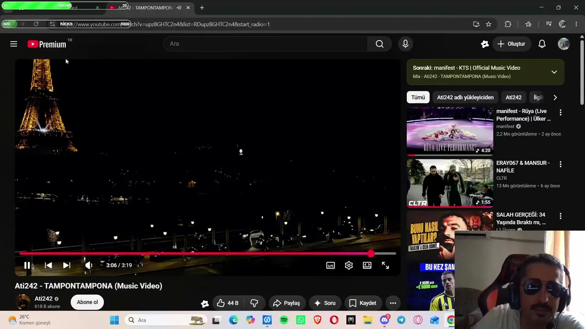
Task: Open Discord from the taskbar
Action: 384,320
